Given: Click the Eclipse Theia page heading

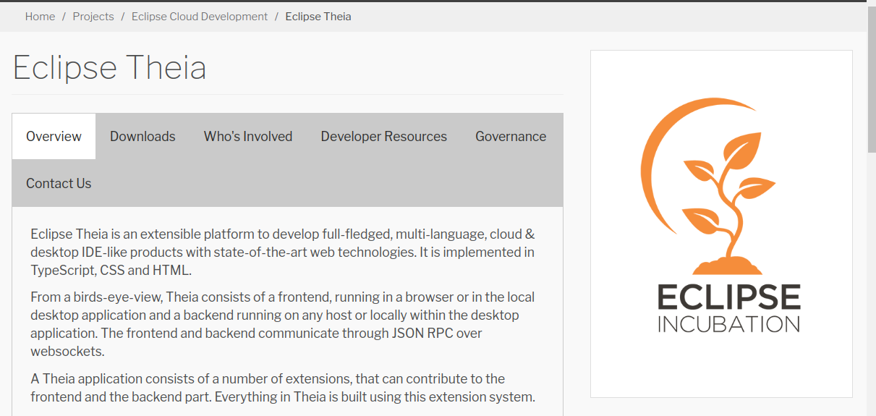Looking at the screenshot, I should (x=110, y=68).
